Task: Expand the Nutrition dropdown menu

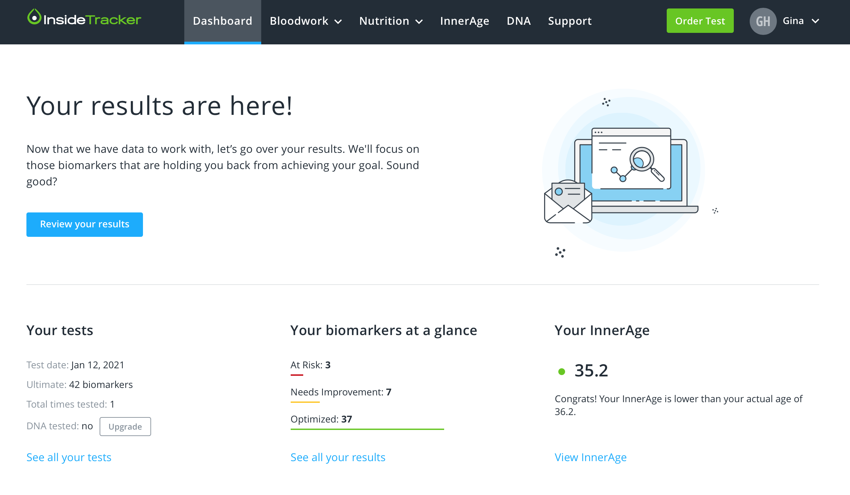Action: pos(391,21)
